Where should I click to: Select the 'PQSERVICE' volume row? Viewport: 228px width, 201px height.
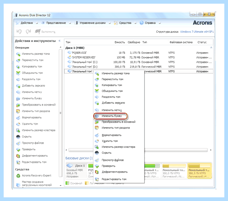pyautogui.click(x=139, y=53)
